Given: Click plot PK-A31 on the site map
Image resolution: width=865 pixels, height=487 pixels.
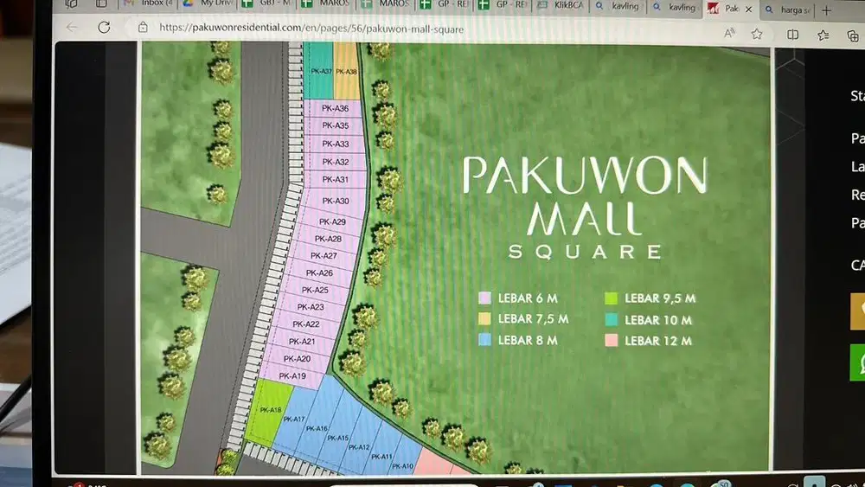Looking at the screenshot, I should point(336,179).
